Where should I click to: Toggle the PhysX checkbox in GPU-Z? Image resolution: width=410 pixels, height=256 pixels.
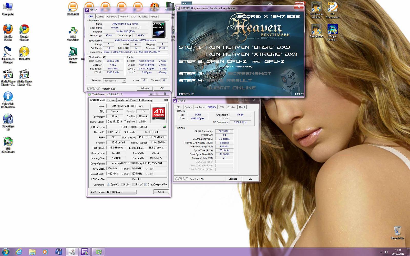pos(134,185)
